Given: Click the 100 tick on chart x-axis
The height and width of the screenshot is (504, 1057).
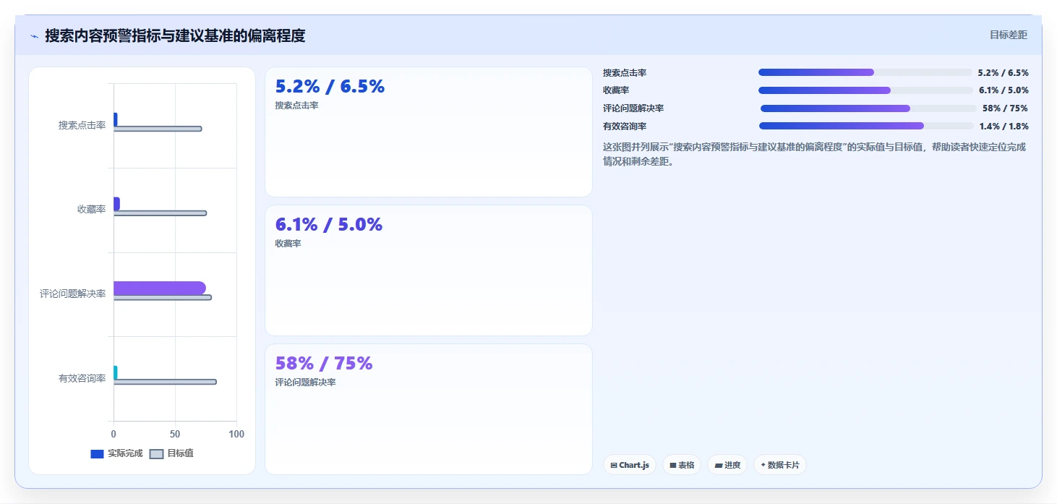Looking at the screenshot, I should pyautogui.click(x=236, y=434).
